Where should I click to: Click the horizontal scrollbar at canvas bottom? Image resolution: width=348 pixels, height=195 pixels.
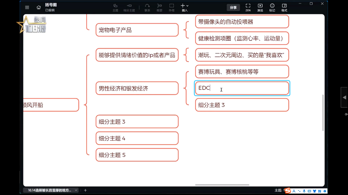click(222, 185)
